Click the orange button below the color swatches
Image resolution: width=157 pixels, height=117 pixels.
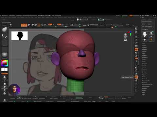(x=5, y=74)
